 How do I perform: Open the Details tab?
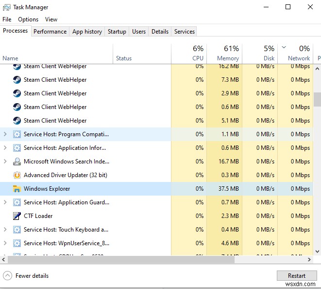[160, 32]
